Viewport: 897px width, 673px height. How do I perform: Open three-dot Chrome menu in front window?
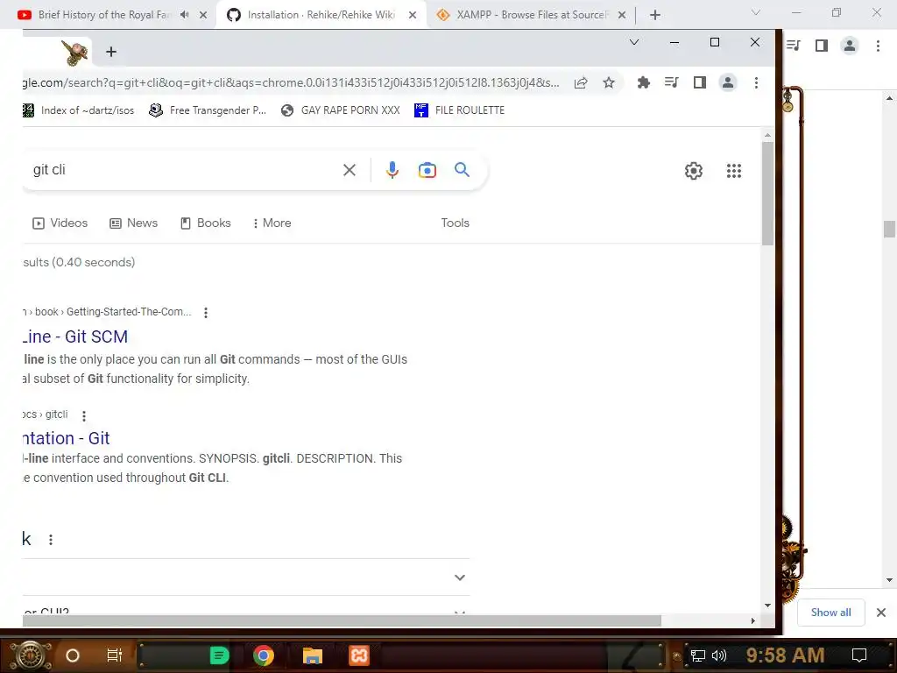click(756, 82)
